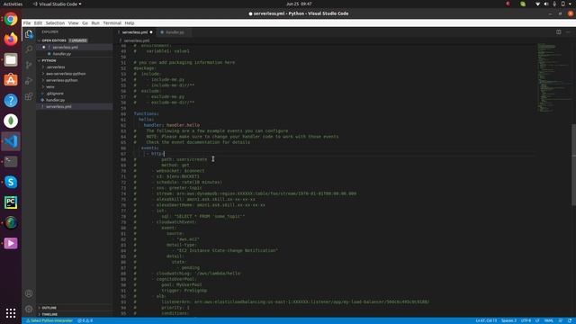
Task: Click the UTF-8 encoding indicator
Action: point(526,320)
